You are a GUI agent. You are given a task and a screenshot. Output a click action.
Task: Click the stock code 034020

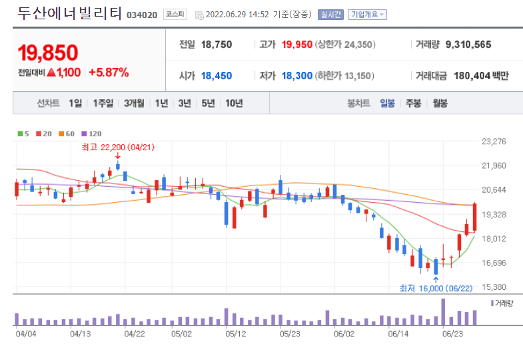tap(142, 15)
